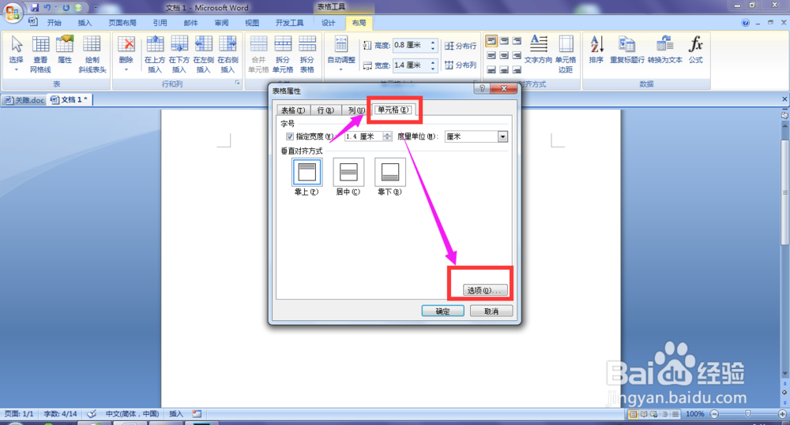Click 转换为文本 convert to text
Screen dimensions: 790x425
click(x=665, y=50)
